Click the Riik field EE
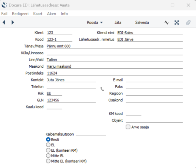 54,93
